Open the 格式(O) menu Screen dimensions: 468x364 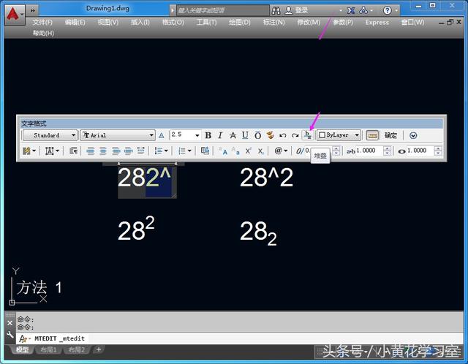[x=173, y=23]
